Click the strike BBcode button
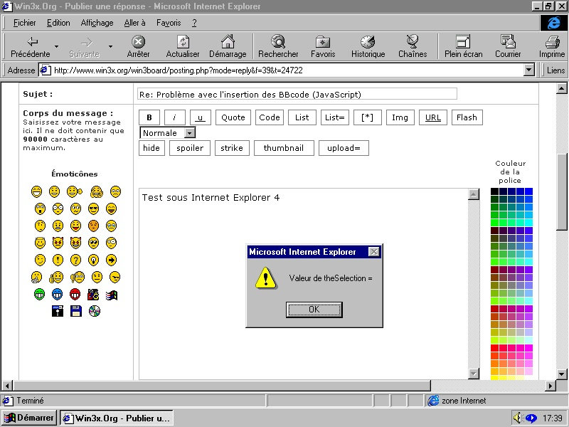The width and height of the screenshot is (569, 427). pos(232,148)
